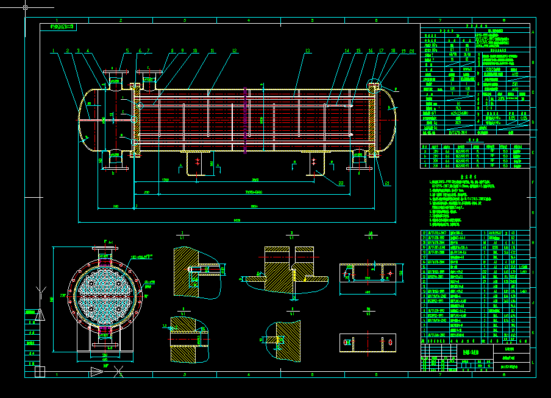Image resolution: width=551 pixels, height=398 pixels.
Task: Click the detail circle at the right tubesheet
Action: pos(374,86)
